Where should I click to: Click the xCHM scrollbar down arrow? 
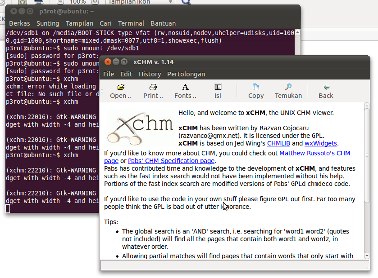(367, 256)
